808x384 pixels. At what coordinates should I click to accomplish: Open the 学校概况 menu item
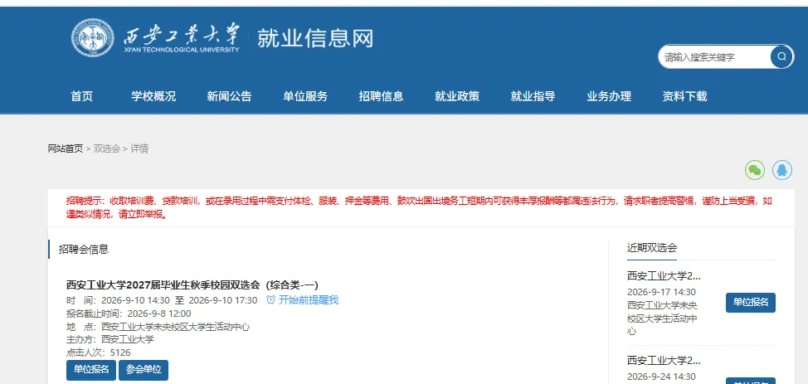point(153,96)
